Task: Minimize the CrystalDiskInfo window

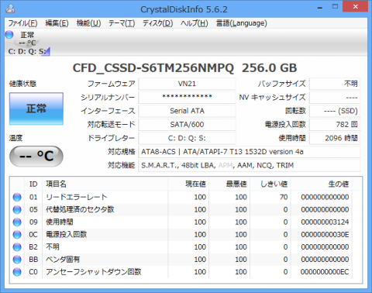Action: tap(320, 7)
